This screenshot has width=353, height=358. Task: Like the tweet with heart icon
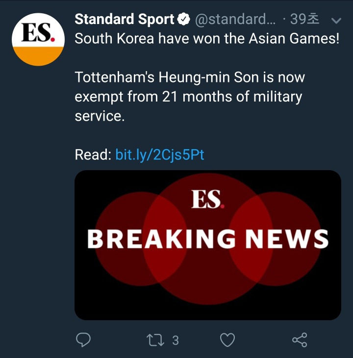click(227, 340)
